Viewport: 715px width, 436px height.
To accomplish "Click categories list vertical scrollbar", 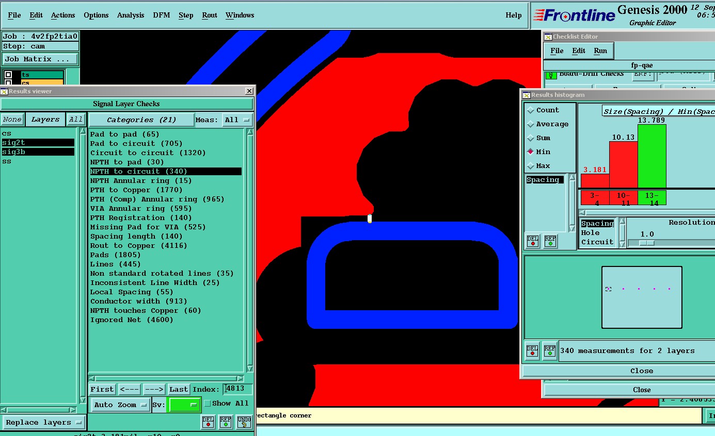I will (x=250, y=249).
